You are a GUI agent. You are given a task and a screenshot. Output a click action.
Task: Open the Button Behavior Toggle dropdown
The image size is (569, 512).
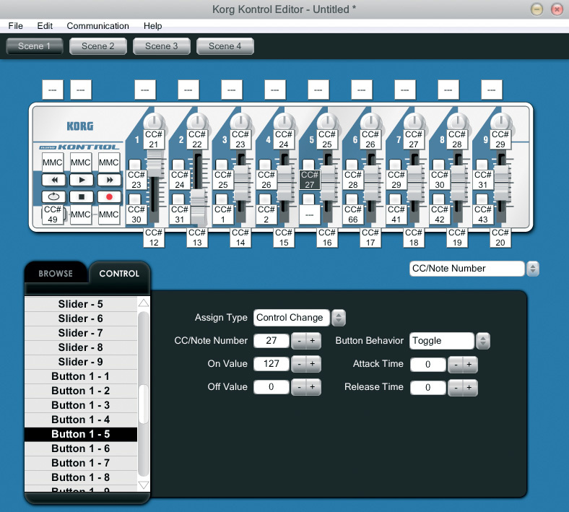(x=442, y=341)
